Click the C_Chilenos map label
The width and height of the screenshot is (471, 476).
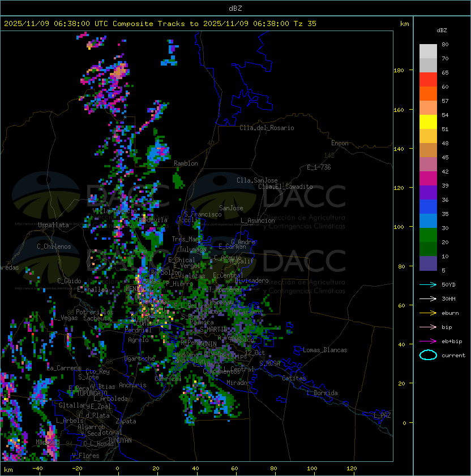pyautogui.click(x=54, y=246)
